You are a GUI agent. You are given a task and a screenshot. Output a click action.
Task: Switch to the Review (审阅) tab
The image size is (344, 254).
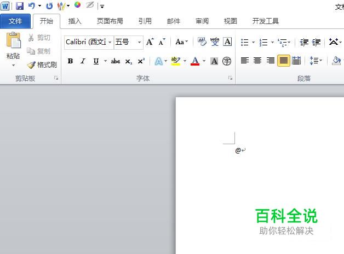(x=202, y=21)
